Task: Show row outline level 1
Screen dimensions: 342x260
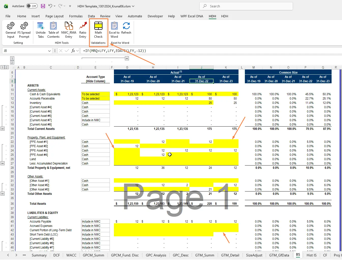Action: tap(3, 67)
